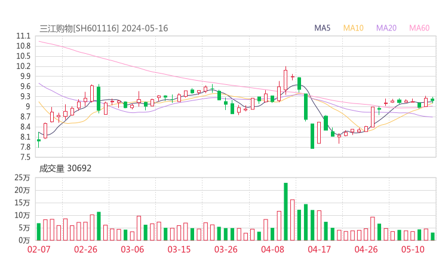442x263 pixels.
Task: Click the 25万 volume axis label
Action: tap(23, 178)
